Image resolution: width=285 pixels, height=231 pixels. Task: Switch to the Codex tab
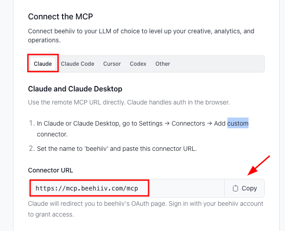138,64
